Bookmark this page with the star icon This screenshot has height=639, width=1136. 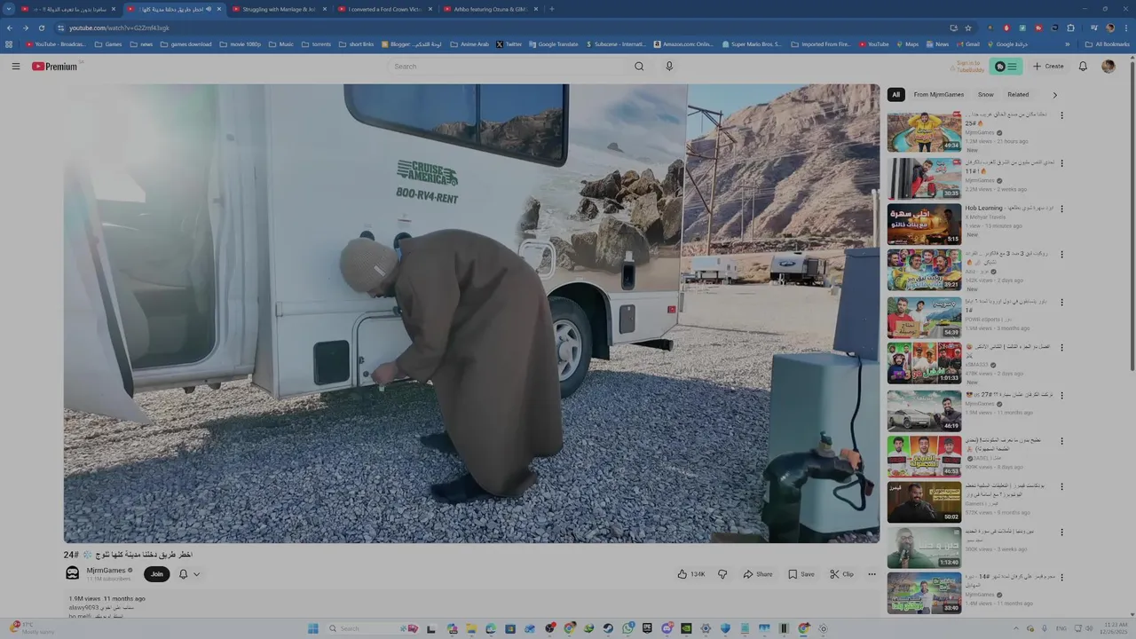point(968,28)
